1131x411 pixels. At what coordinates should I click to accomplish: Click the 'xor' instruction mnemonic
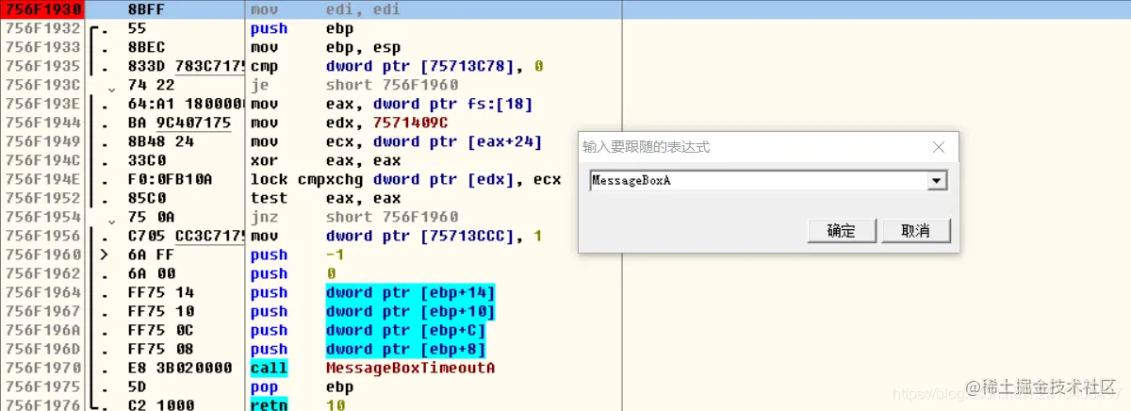point(264,160)
